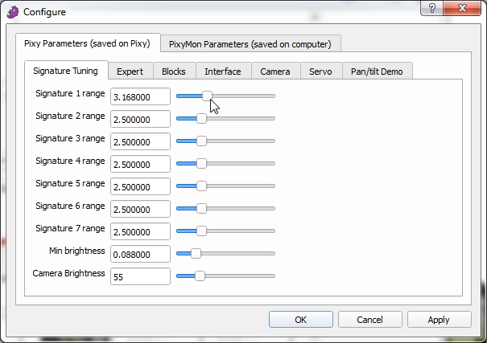Show the Servo tab settings

click(320, 71)
